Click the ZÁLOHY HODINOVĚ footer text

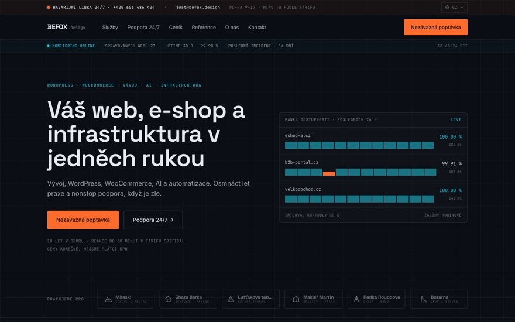click(x=443, y=215)
